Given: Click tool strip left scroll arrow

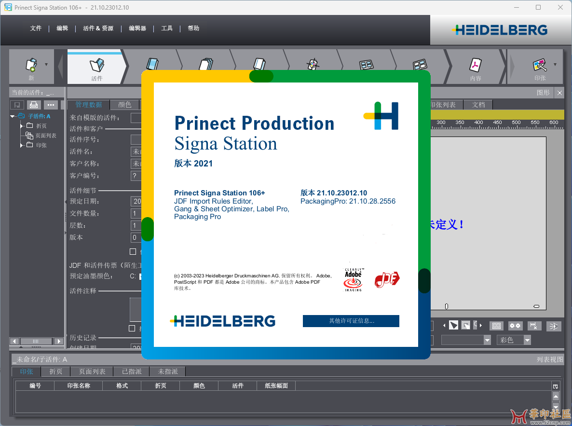Looking at the screenshot, I should click(x=444, y=325).
